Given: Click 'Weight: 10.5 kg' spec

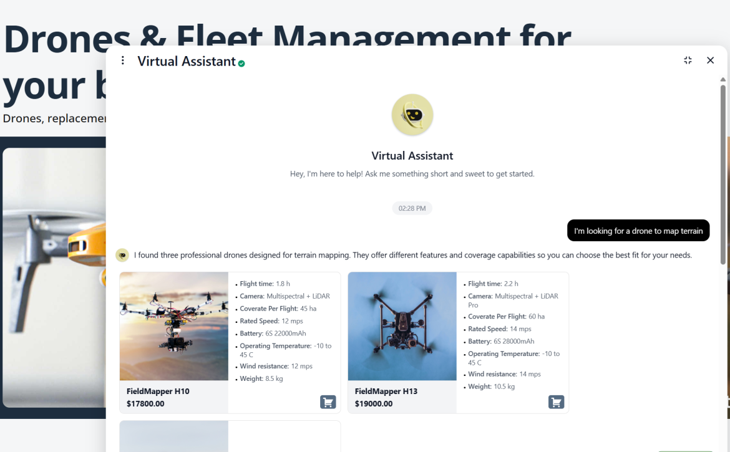Looking at the screenshot, I should tap(491, 387).
